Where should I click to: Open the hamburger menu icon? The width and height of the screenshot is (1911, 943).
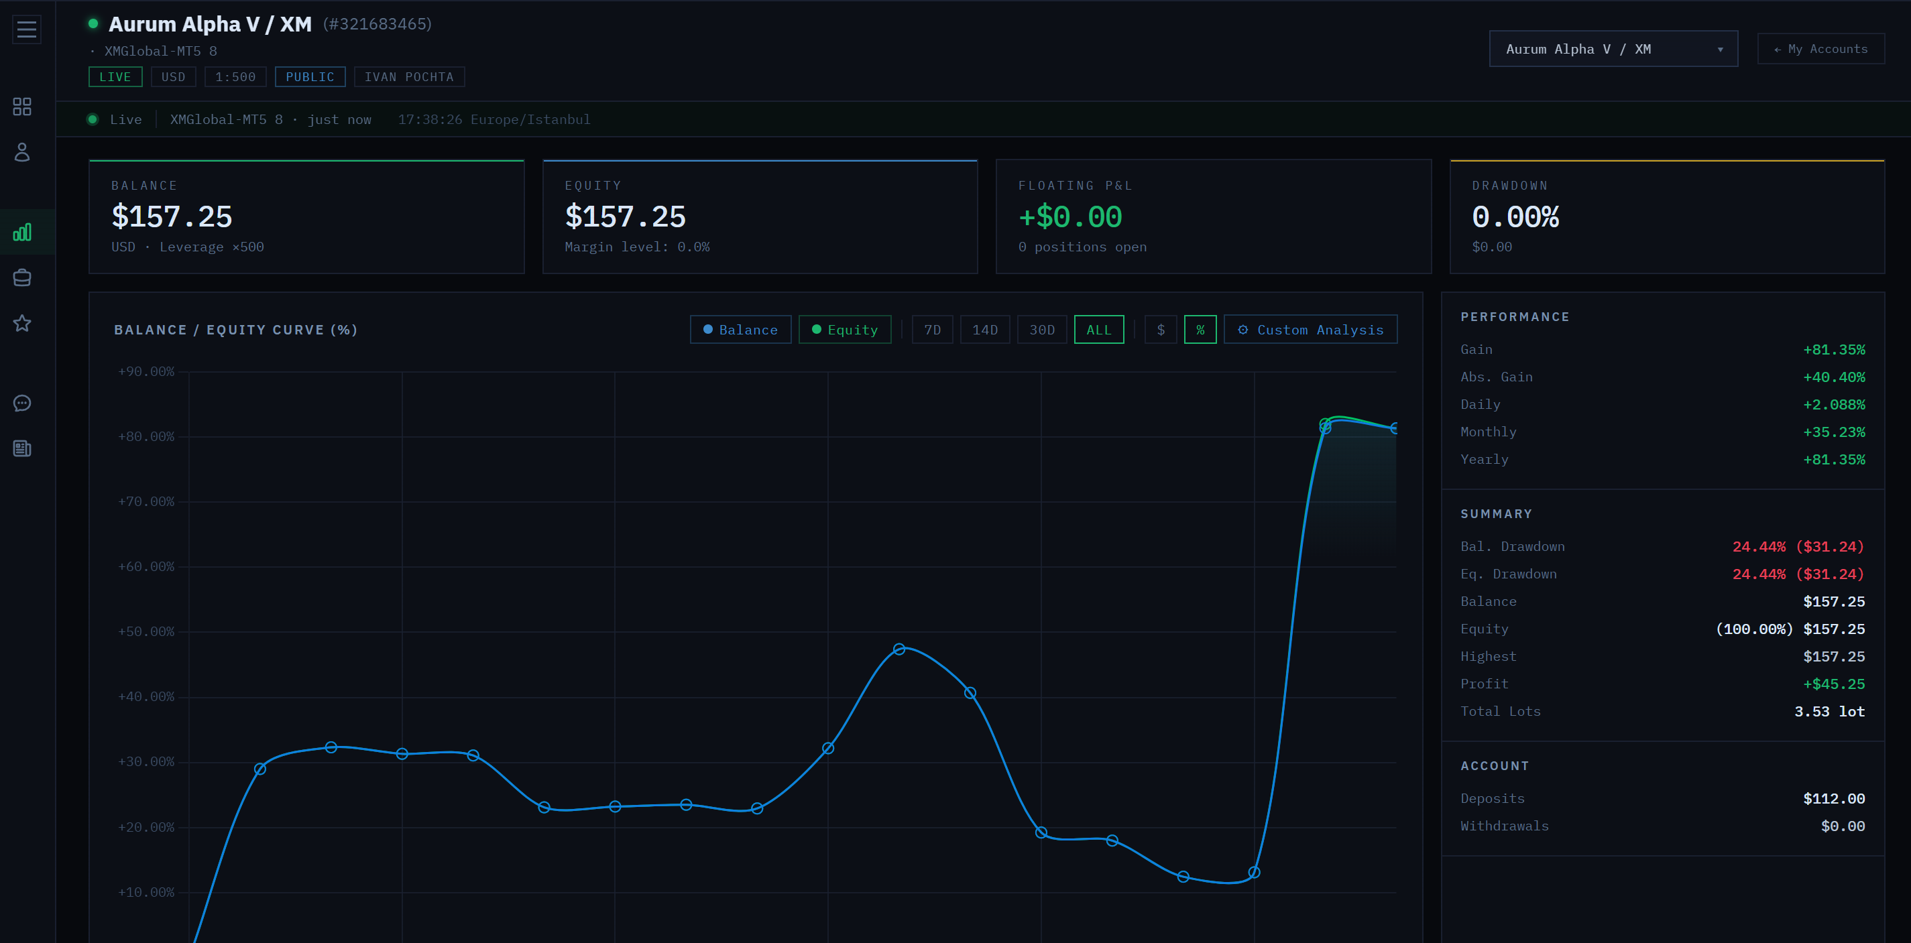coord(27,29)
